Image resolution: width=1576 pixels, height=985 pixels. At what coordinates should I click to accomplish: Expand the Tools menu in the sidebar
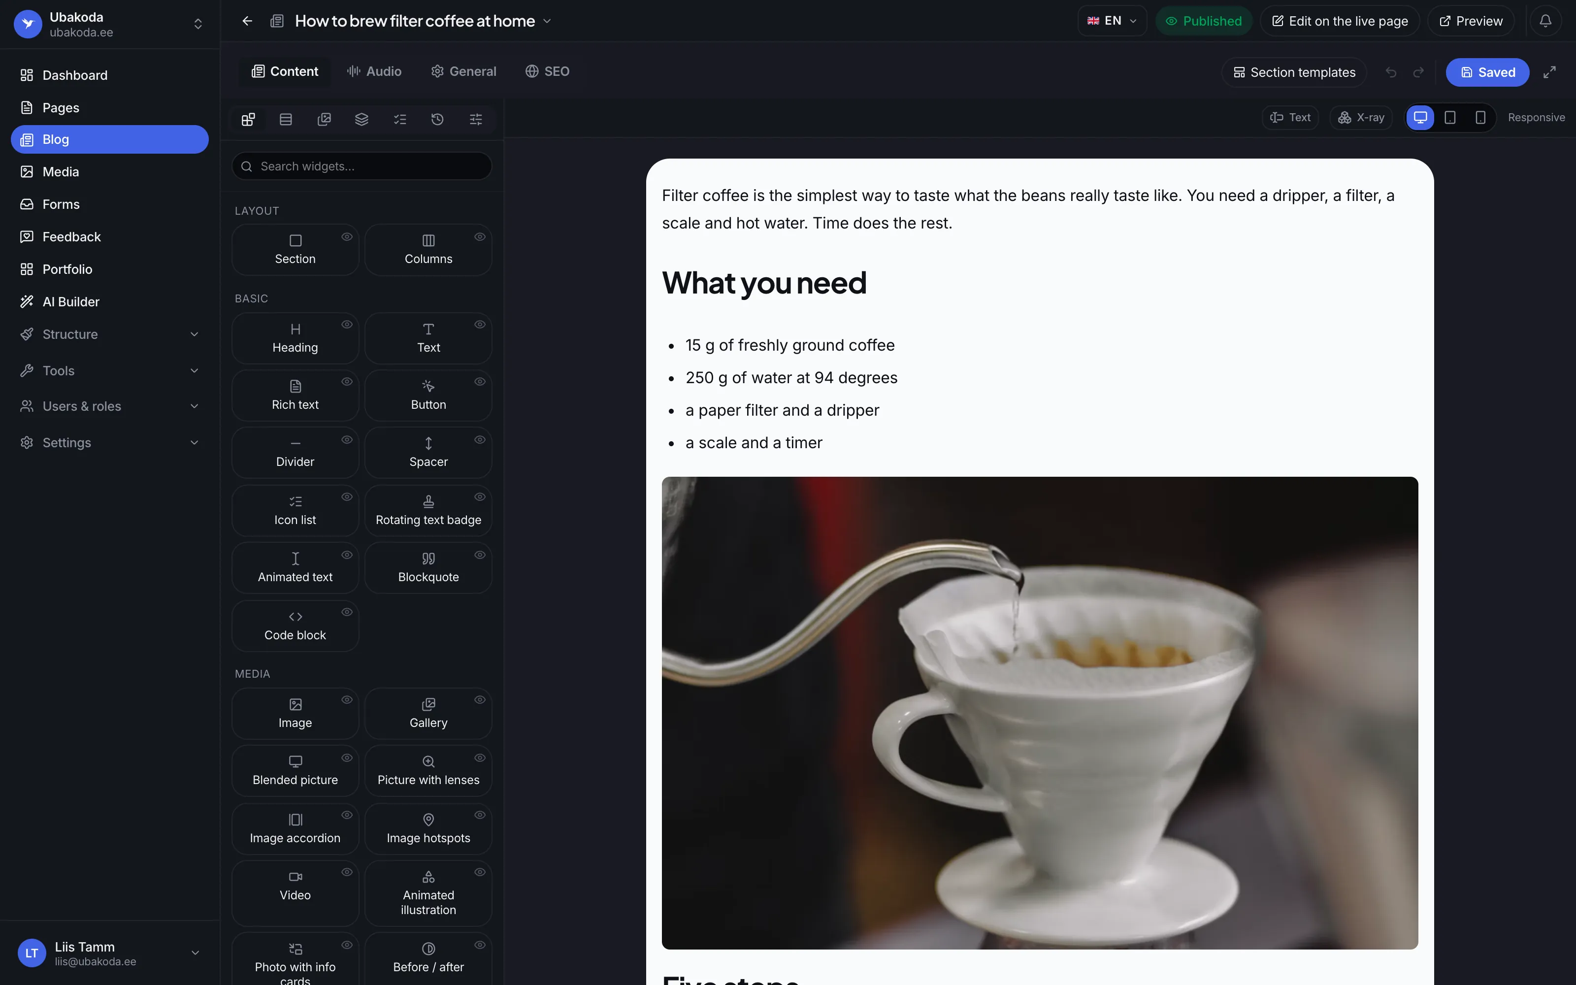tap(109, 371)
